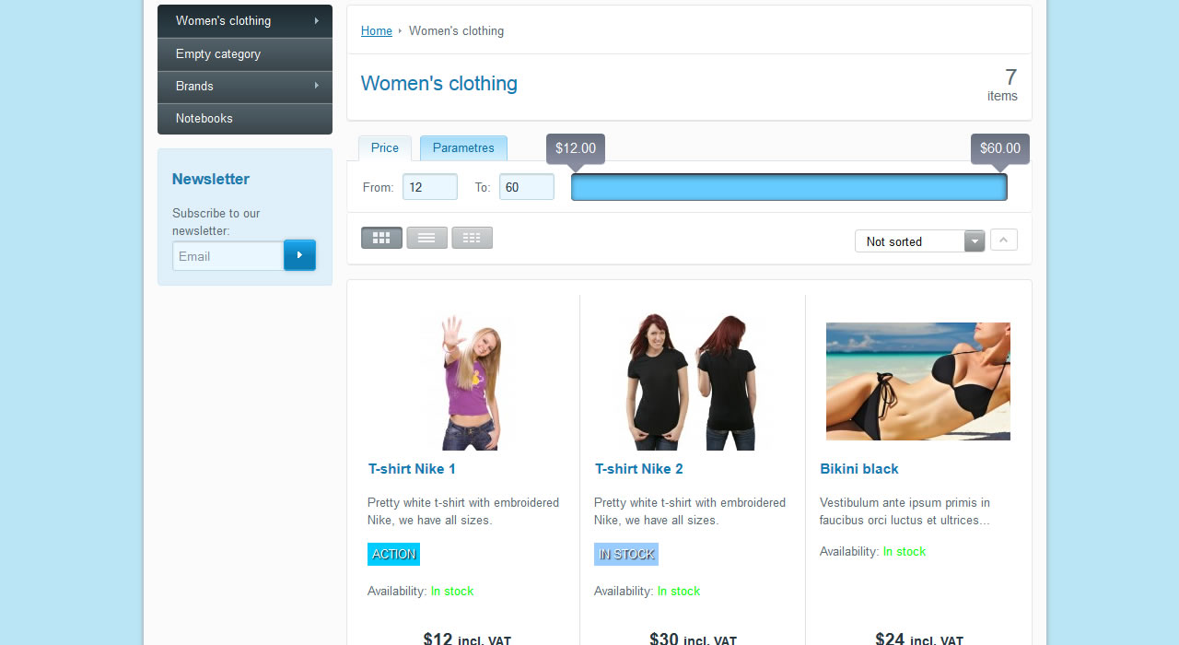Screen dimensions: 1179x645
Task: Switch to table view layout
Action: pos(472,238)
